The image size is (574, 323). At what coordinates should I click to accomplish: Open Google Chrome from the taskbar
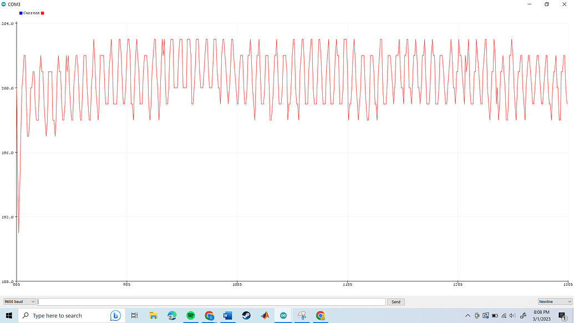(x=209, y=315)
